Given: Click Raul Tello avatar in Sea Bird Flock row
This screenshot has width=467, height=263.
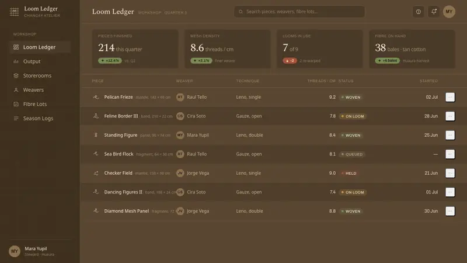Looking at the screenshot, I should [x=180, y=154].
